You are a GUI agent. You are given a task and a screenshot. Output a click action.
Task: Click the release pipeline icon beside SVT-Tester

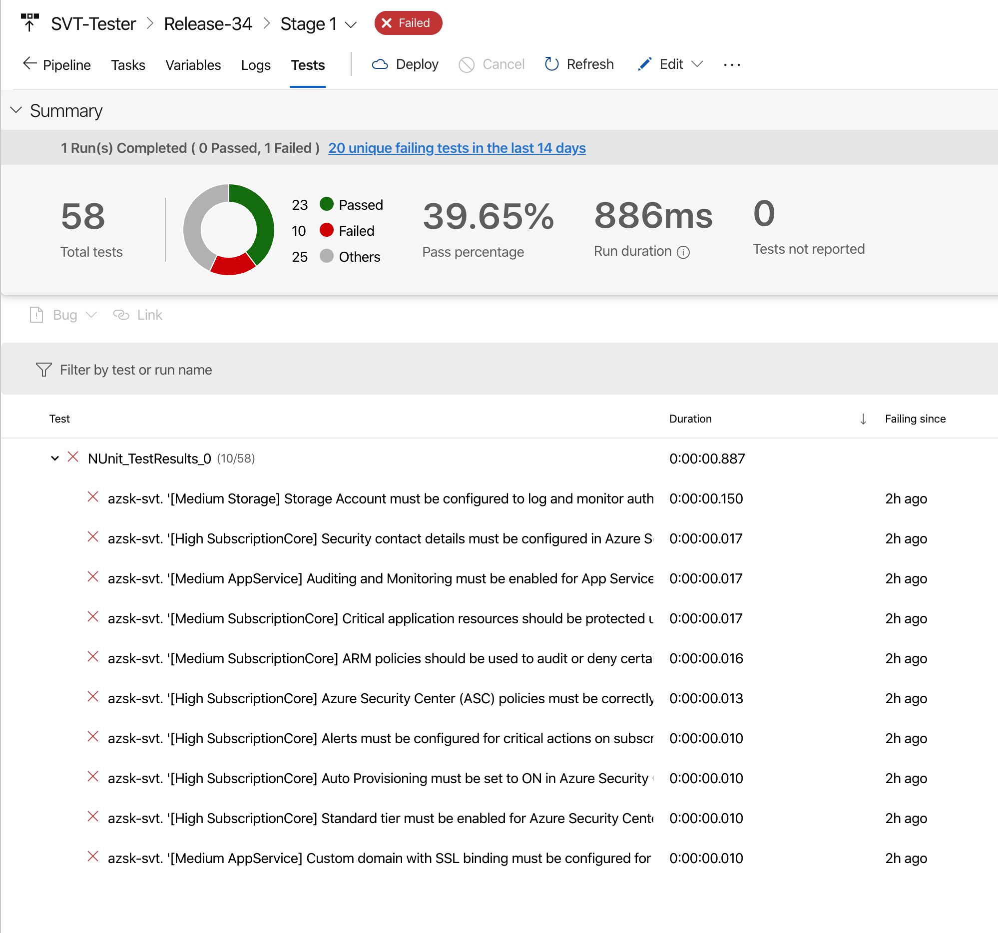click(x=29, y=23)
